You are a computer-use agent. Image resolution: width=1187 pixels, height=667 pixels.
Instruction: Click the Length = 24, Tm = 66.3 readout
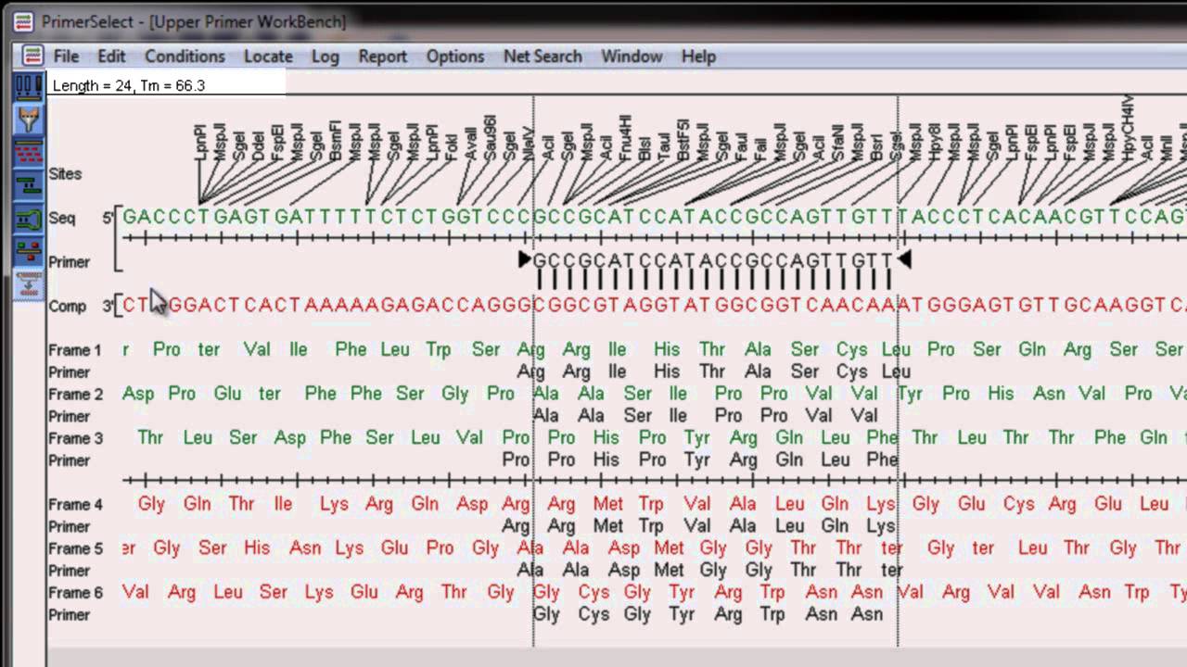tap(129, 85)
